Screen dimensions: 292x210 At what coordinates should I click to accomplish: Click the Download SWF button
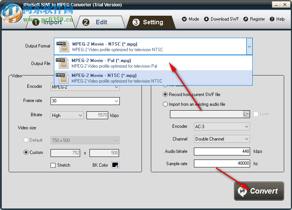click(x=221, y=19)
